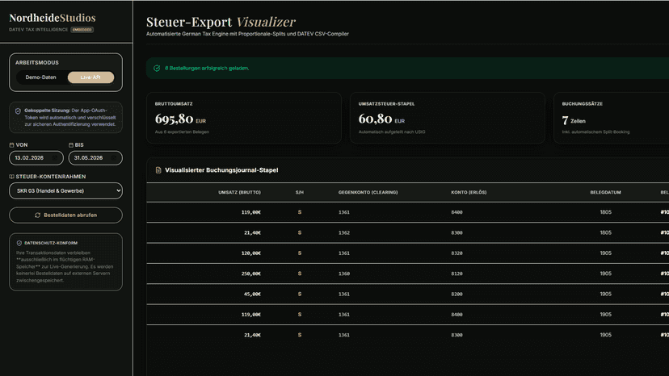Click the NordheideStudios logo
Image resolution: width=669 pixels, height=376 pixels.
pyautogui.click(x=53, y=18)
